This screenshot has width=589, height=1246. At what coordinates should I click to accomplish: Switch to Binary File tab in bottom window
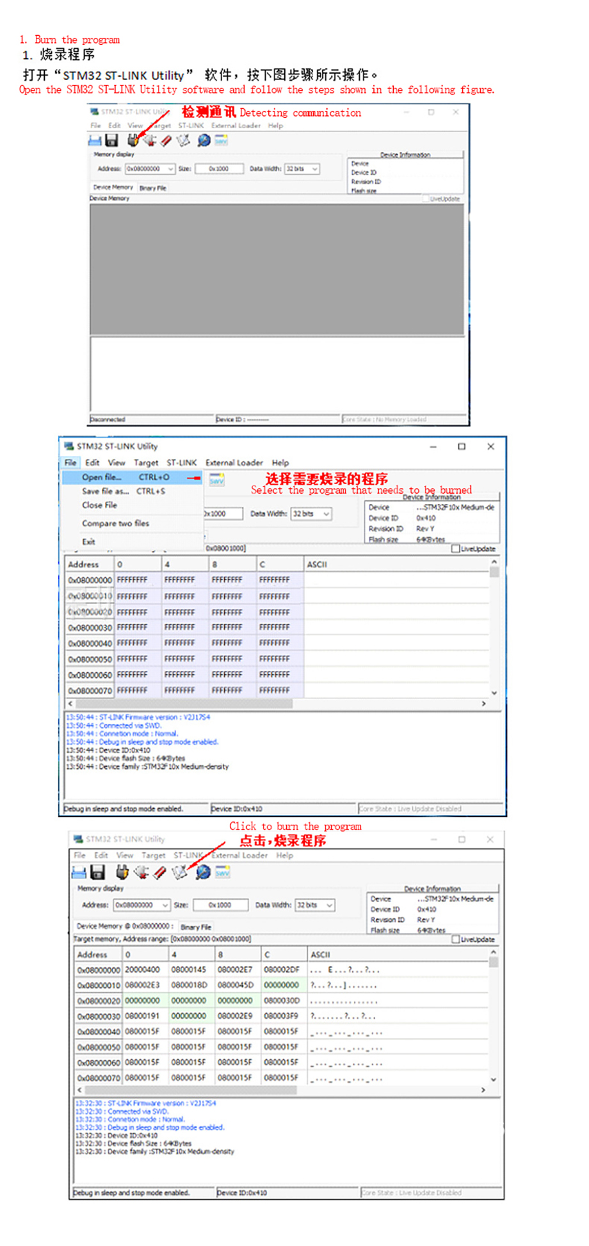(x=196, y=926)
